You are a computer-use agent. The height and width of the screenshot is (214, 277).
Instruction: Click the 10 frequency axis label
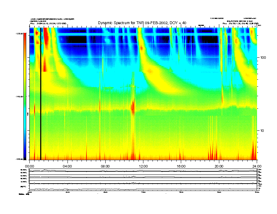click(262, 131)
